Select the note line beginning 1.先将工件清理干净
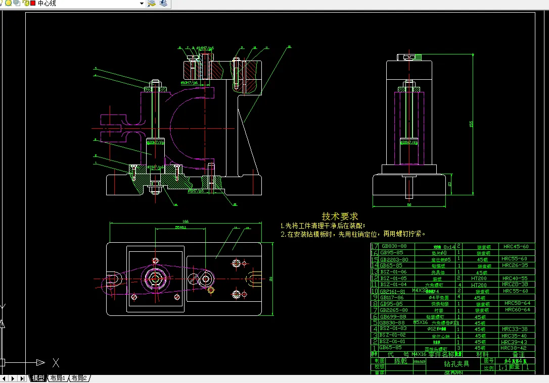This screenshot has width=549, height=383. [x=323, y=226]
